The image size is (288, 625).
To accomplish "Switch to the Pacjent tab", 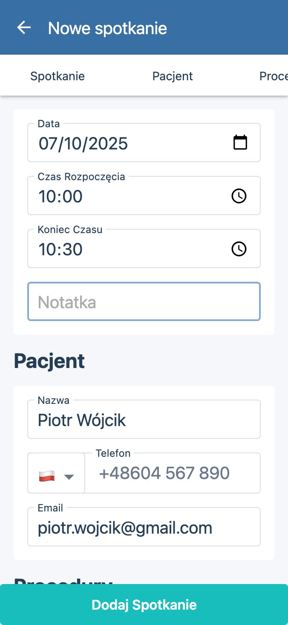I will pos(173,76).
